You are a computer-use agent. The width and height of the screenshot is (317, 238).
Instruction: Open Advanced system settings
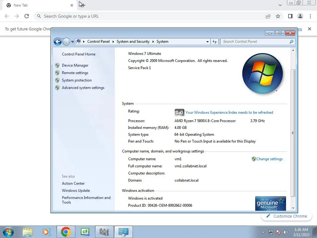tap(83, 88)
